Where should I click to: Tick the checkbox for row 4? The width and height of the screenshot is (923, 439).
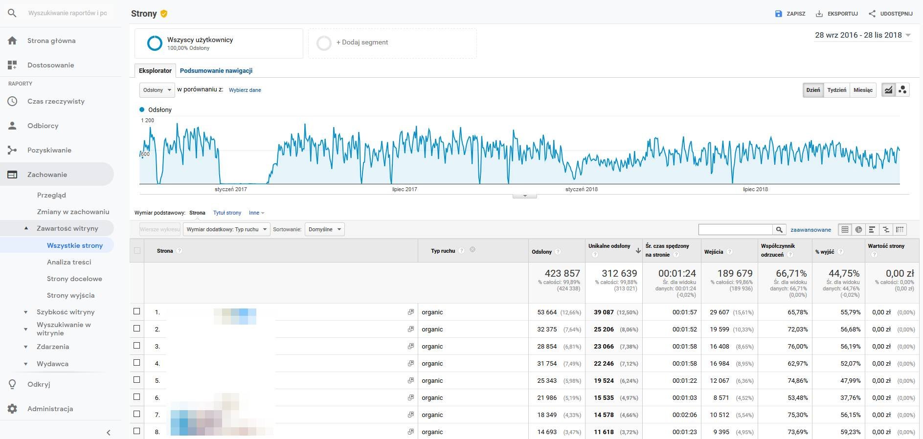137,363
